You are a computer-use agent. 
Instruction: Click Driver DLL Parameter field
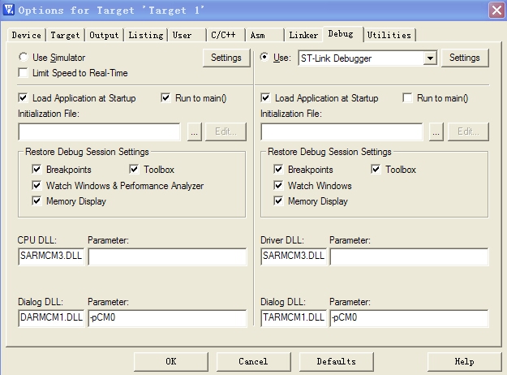409,256
